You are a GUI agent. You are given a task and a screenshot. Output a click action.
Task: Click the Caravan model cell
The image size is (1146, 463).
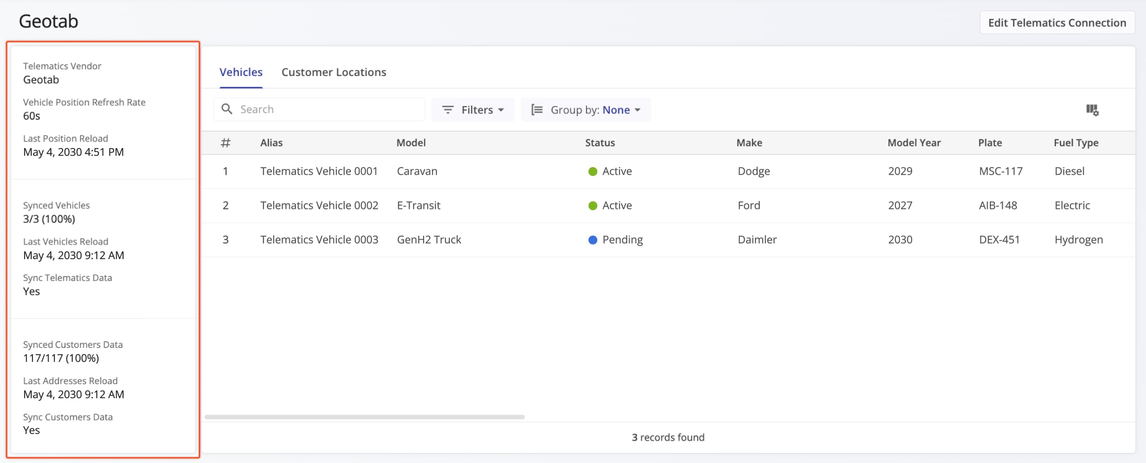(417, 171)
